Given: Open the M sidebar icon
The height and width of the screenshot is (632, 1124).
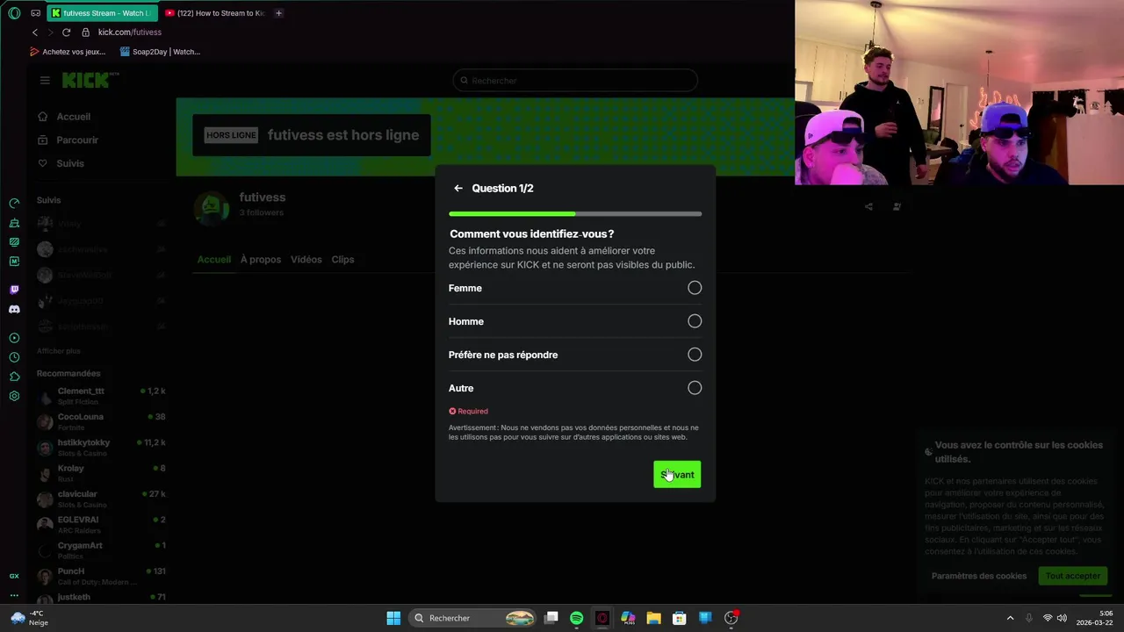Looking at the screenshot, I should click(14, 262).
